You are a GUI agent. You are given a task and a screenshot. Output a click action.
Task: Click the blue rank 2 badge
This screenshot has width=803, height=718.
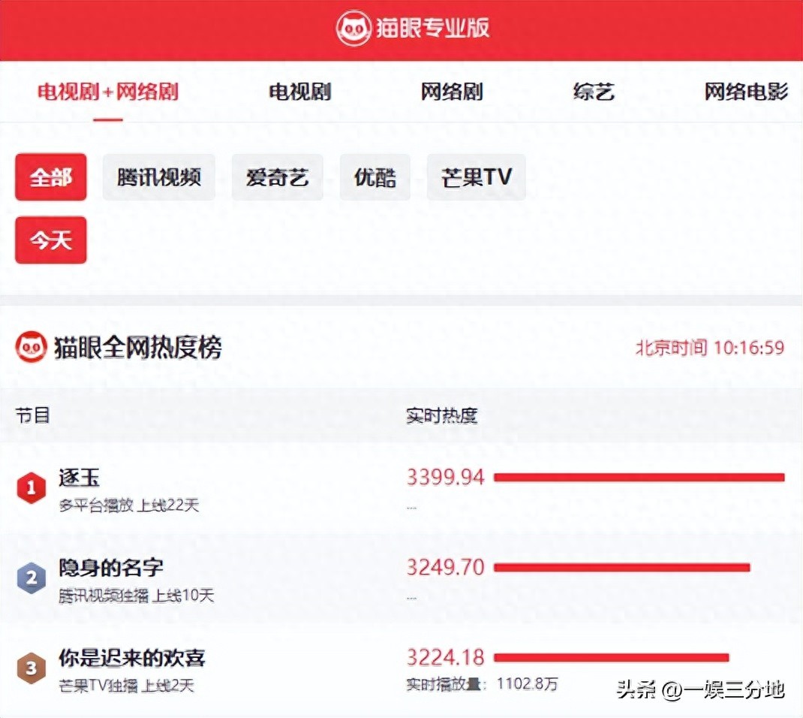[x=31, y=578]
